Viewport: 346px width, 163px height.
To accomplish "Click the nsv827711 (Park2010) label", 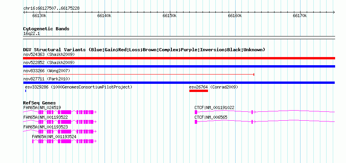I will 47,79.
